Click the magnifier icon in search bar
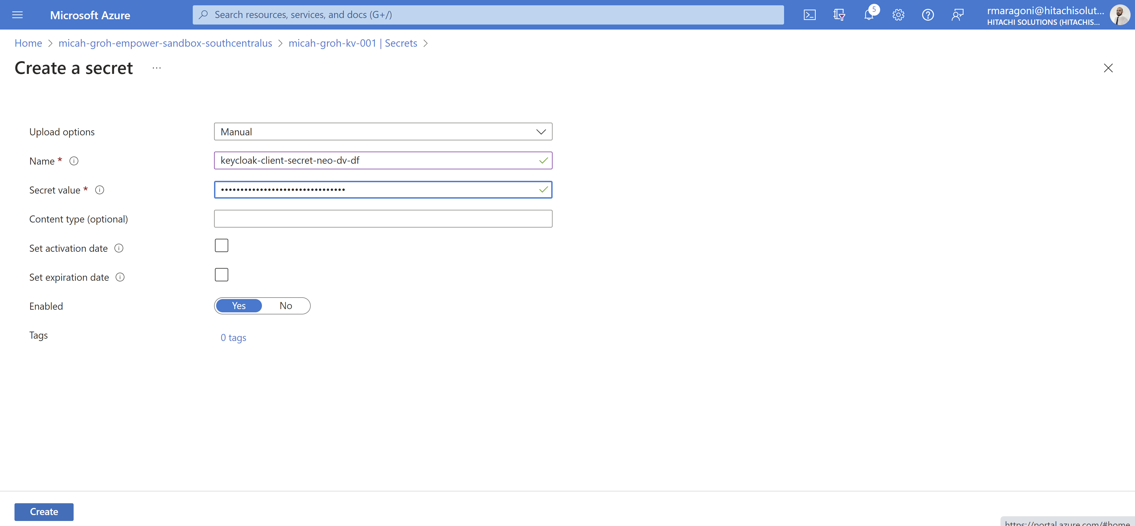 pos(203,15)
